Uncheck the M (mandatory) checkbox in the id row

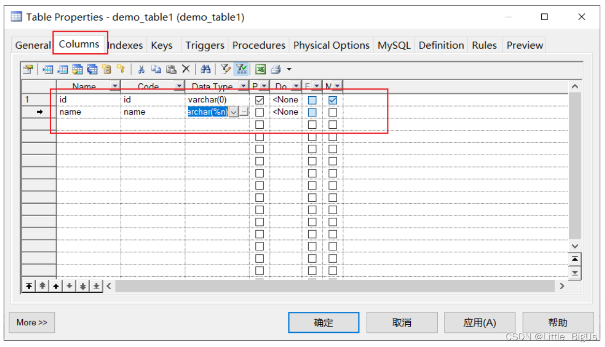(333, 100)
